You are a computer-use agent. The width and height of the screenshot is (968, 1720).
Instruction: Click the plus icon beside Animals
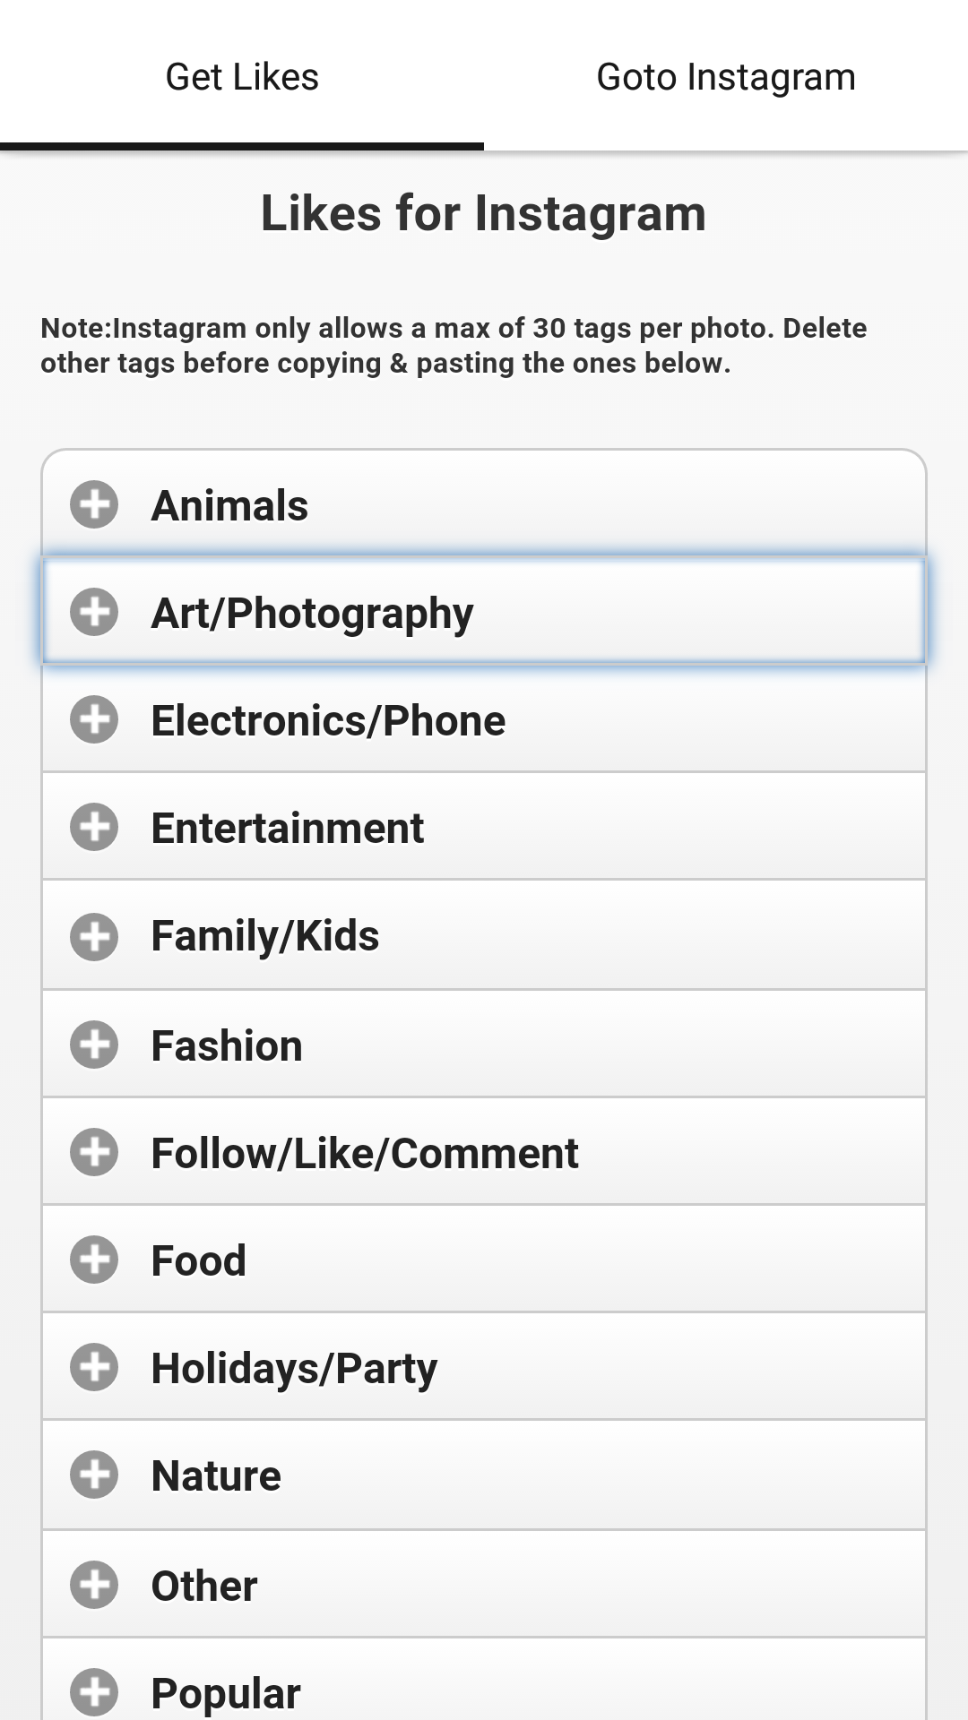point(94,504)
